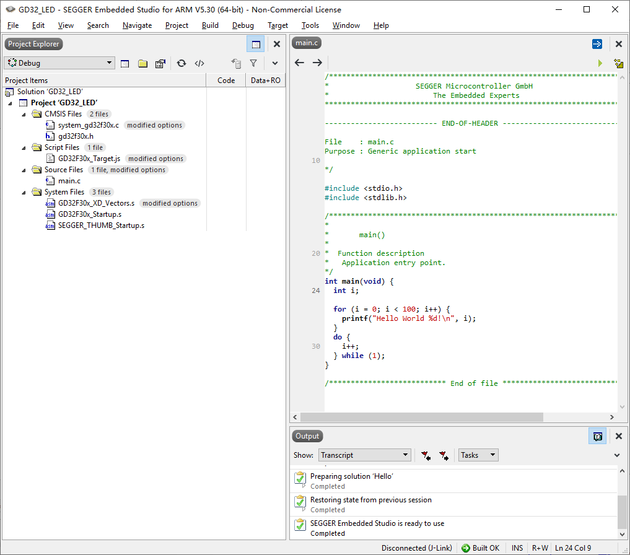
Task: Toggle word wrap icon in Output panel header
Action: click(597, 435)
